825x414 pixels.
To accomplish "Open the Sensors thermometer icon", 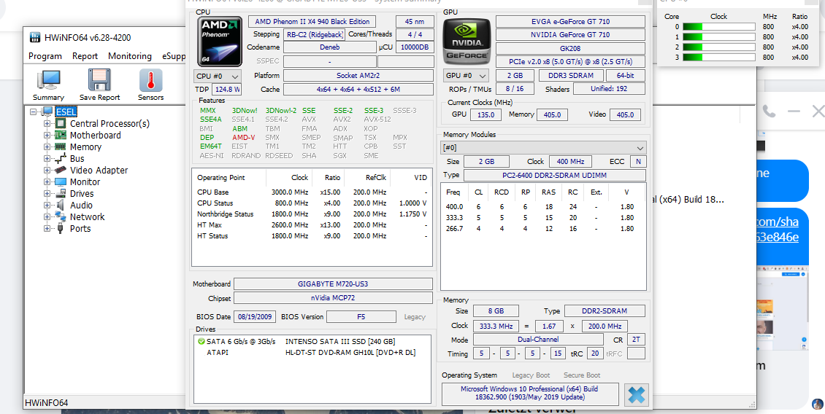I will click(150, 80).
